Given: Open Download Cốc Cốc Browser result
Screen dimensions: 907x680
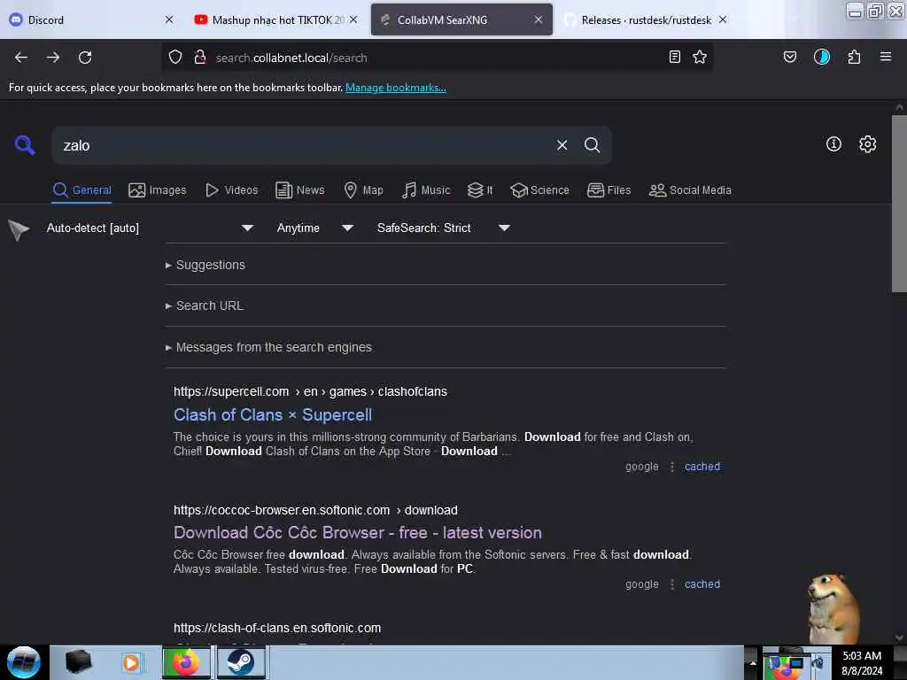Looking at the screenshot, I should tap(358, 532).
